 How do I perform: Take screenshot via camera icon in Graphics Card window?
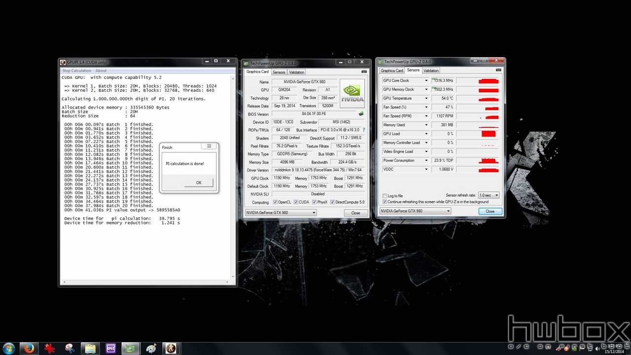point(364,71)
